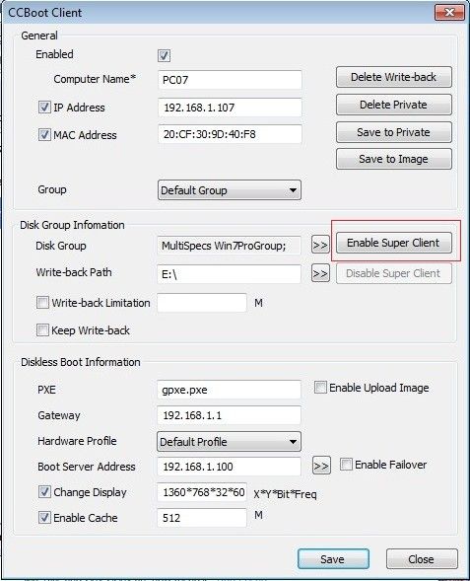The image size is (470, 581).
Task: Turn on Enable Failover checkbox
Action: pos(346,465)
